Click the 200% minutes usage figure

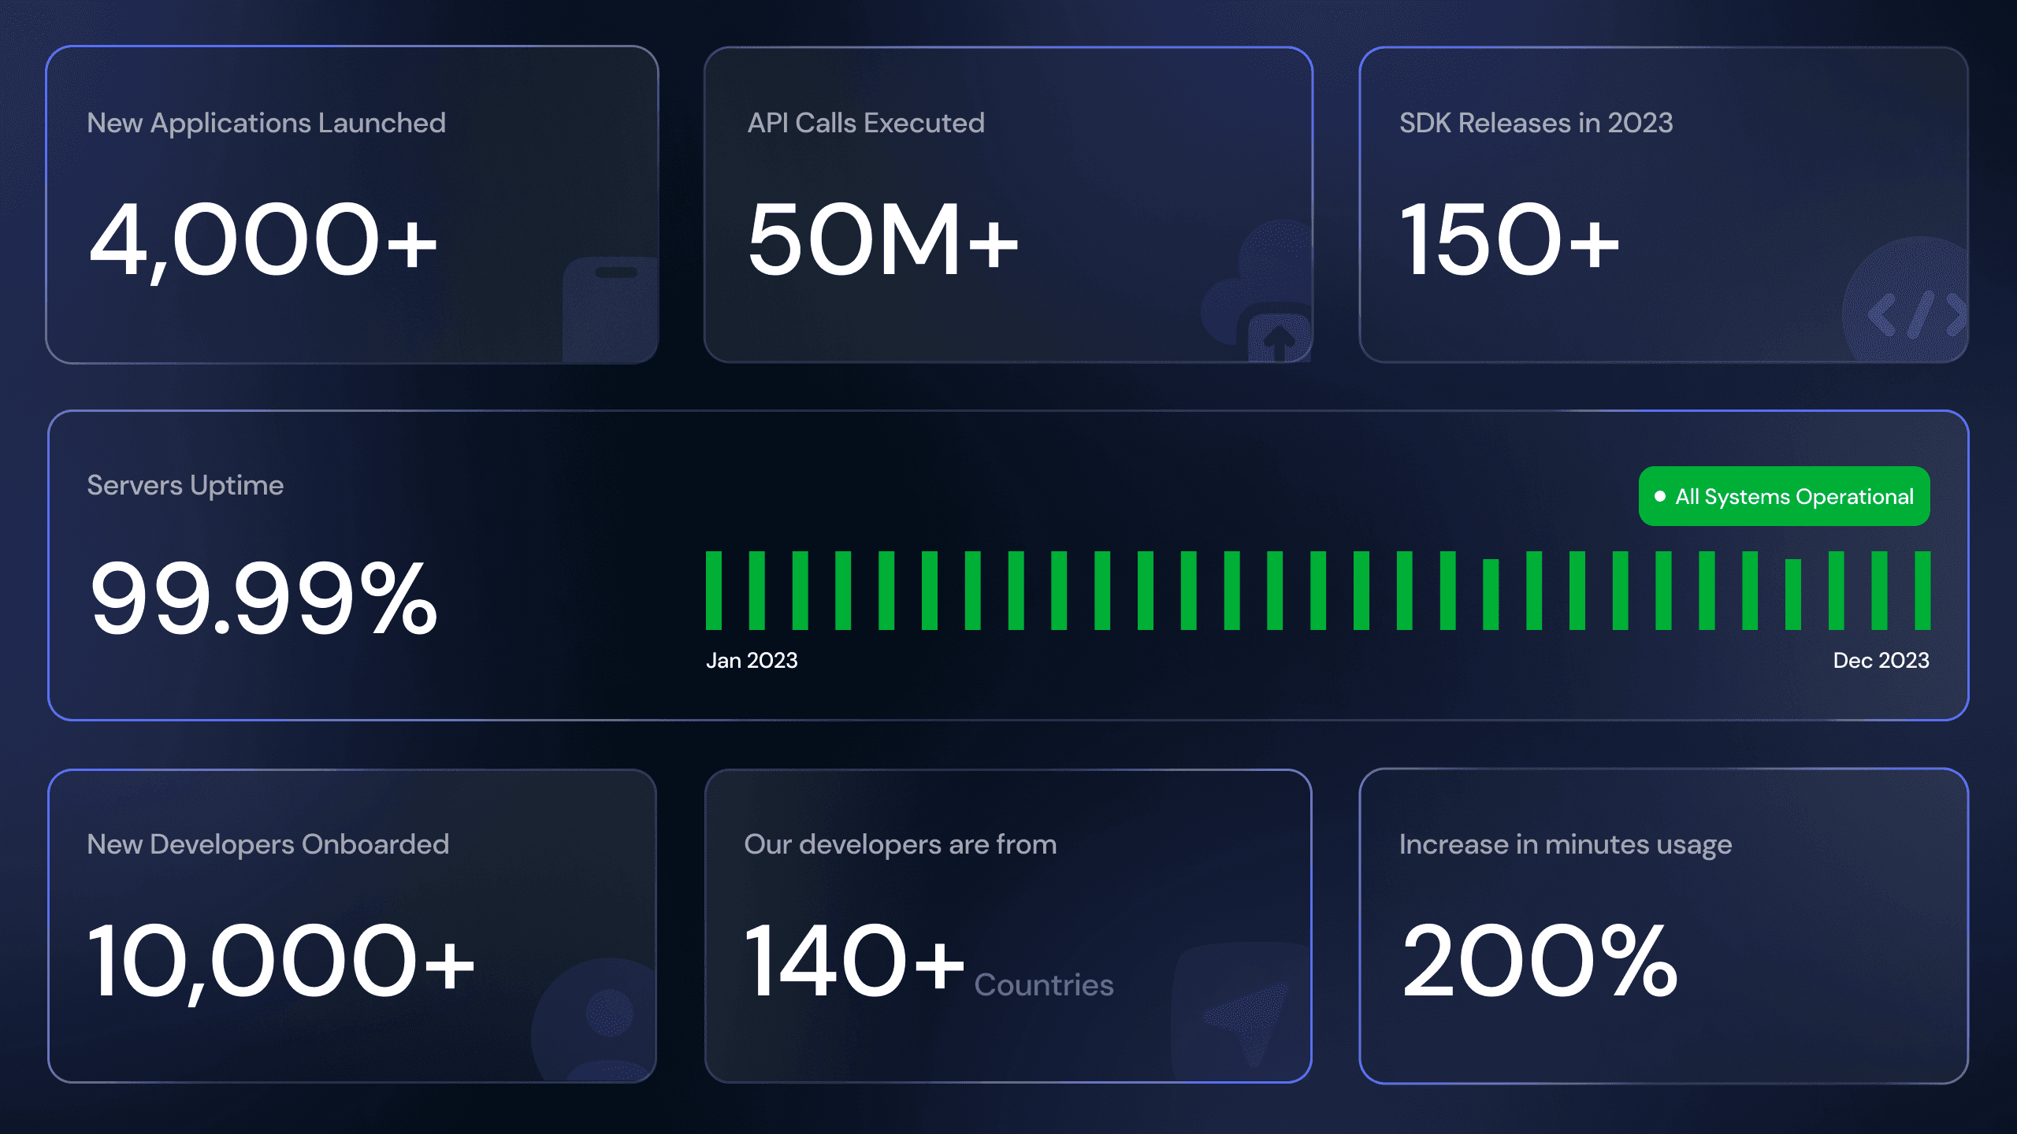click(x=1540, y=960)
